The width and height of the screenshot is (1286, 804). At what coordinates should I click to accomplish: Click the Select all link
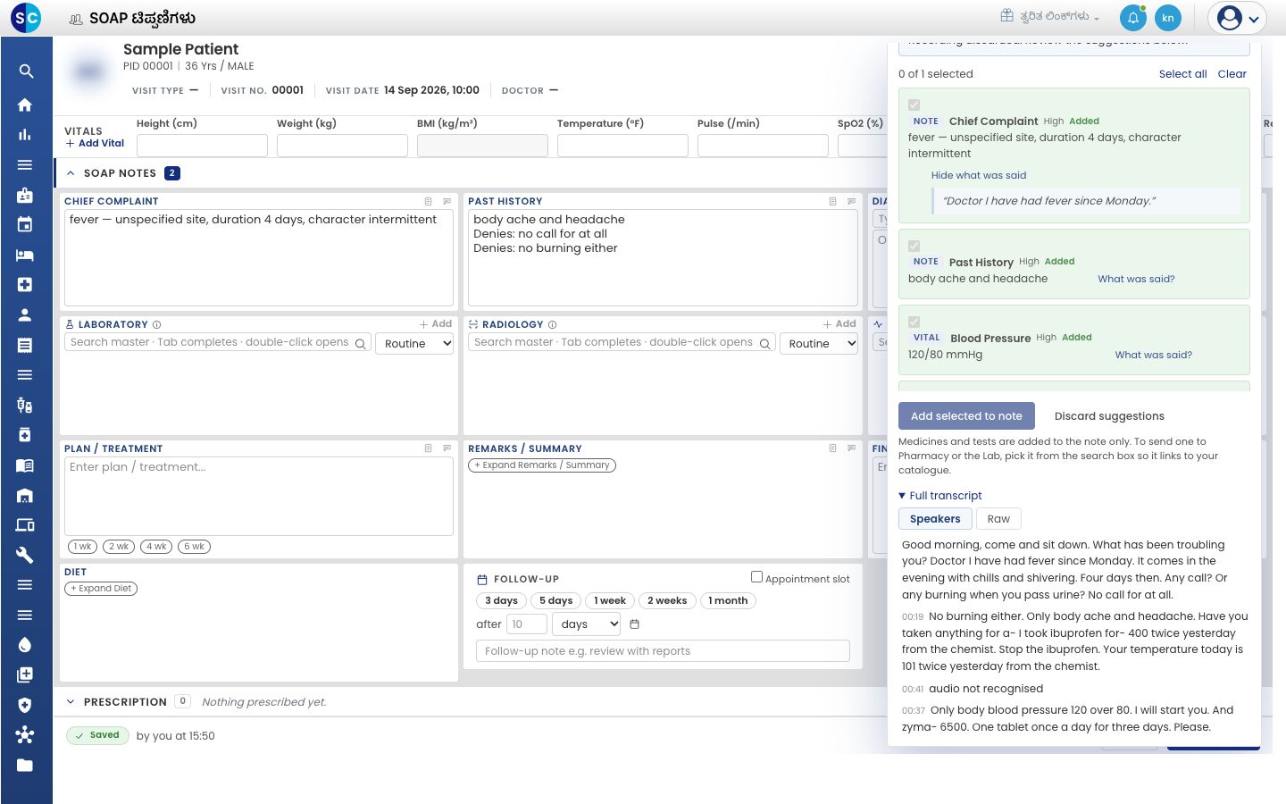tap(1182, 74)
